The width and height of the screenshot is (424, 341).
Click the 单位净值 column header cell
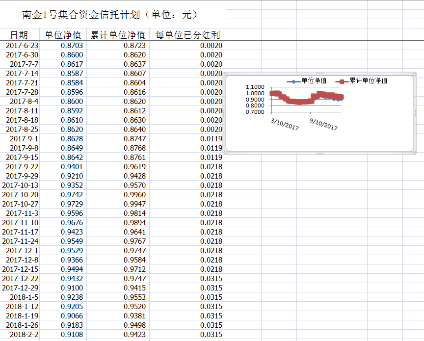(x=63, y=35)
